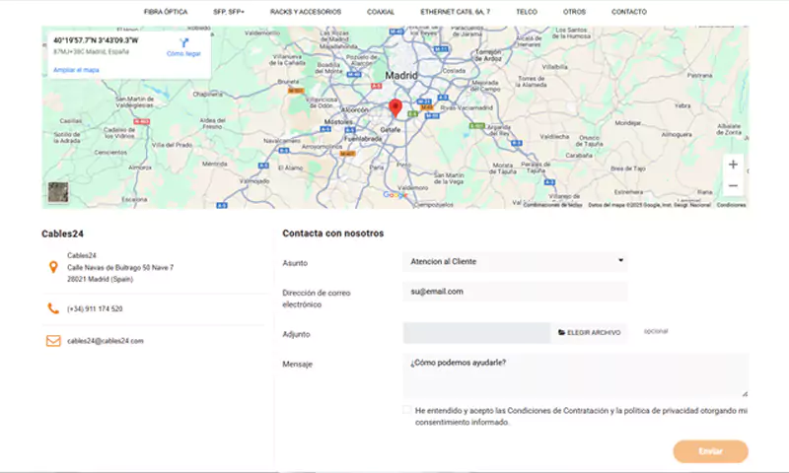Click the Elegir Archivo button
Screen dimensions: 789x473
click(589, 333)
